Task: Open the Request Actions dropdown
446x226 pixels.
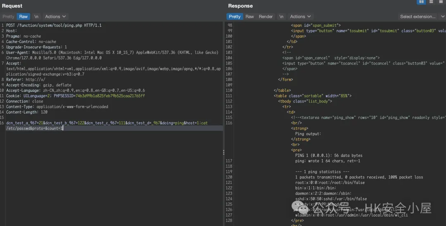Action: [x=55, y=17]
